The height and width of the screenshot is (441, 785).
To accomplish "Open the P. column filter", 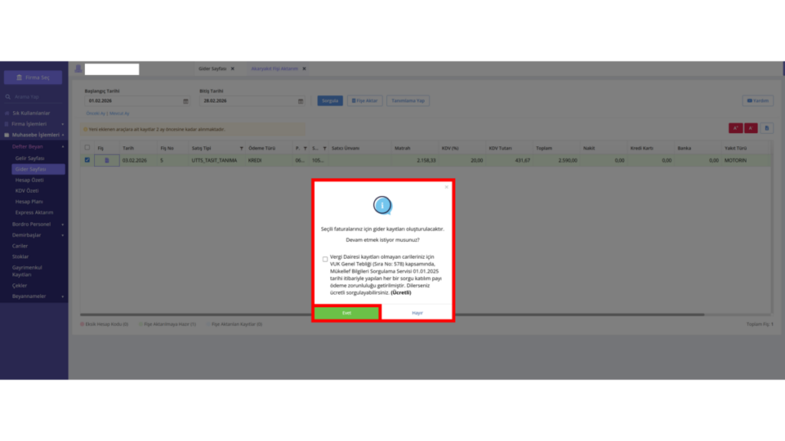I will tap(305, 149).
